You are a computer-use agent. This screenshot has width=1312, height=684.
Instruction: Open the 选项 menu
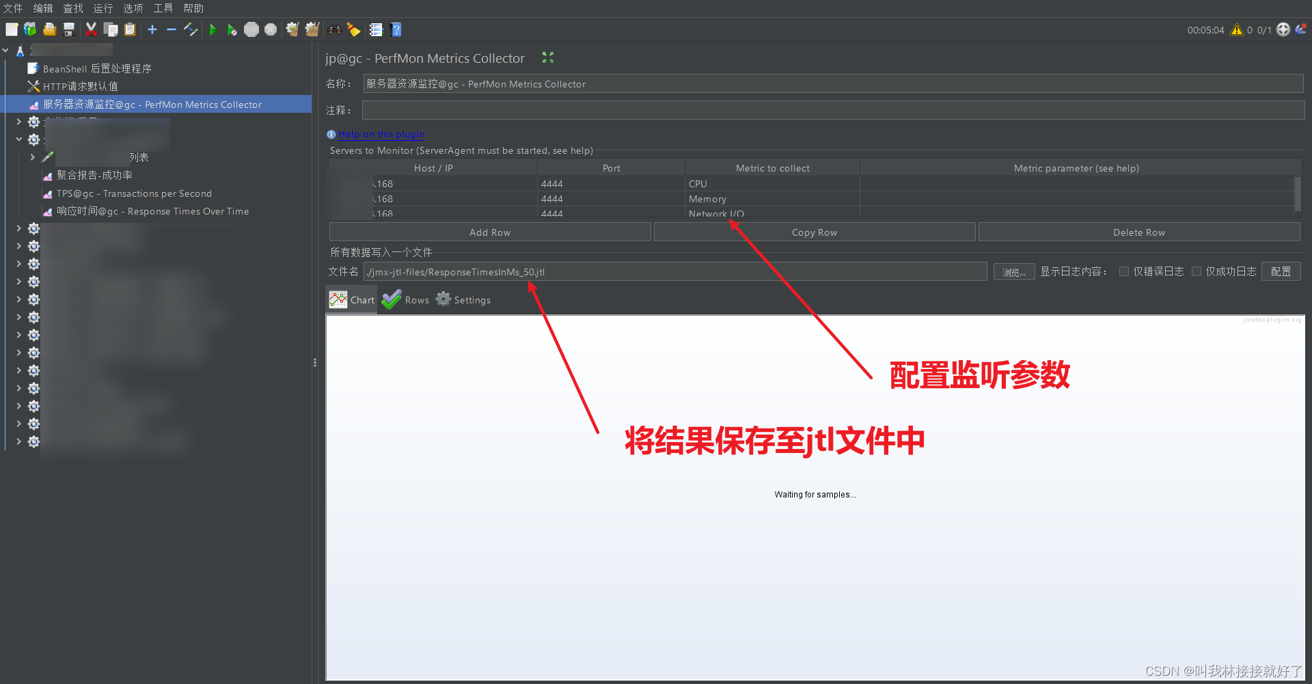[x=133, y=8]
